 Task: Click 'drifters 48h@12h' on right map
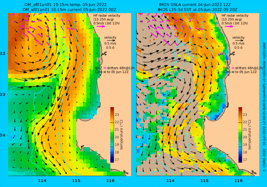(x=249, y=68)
